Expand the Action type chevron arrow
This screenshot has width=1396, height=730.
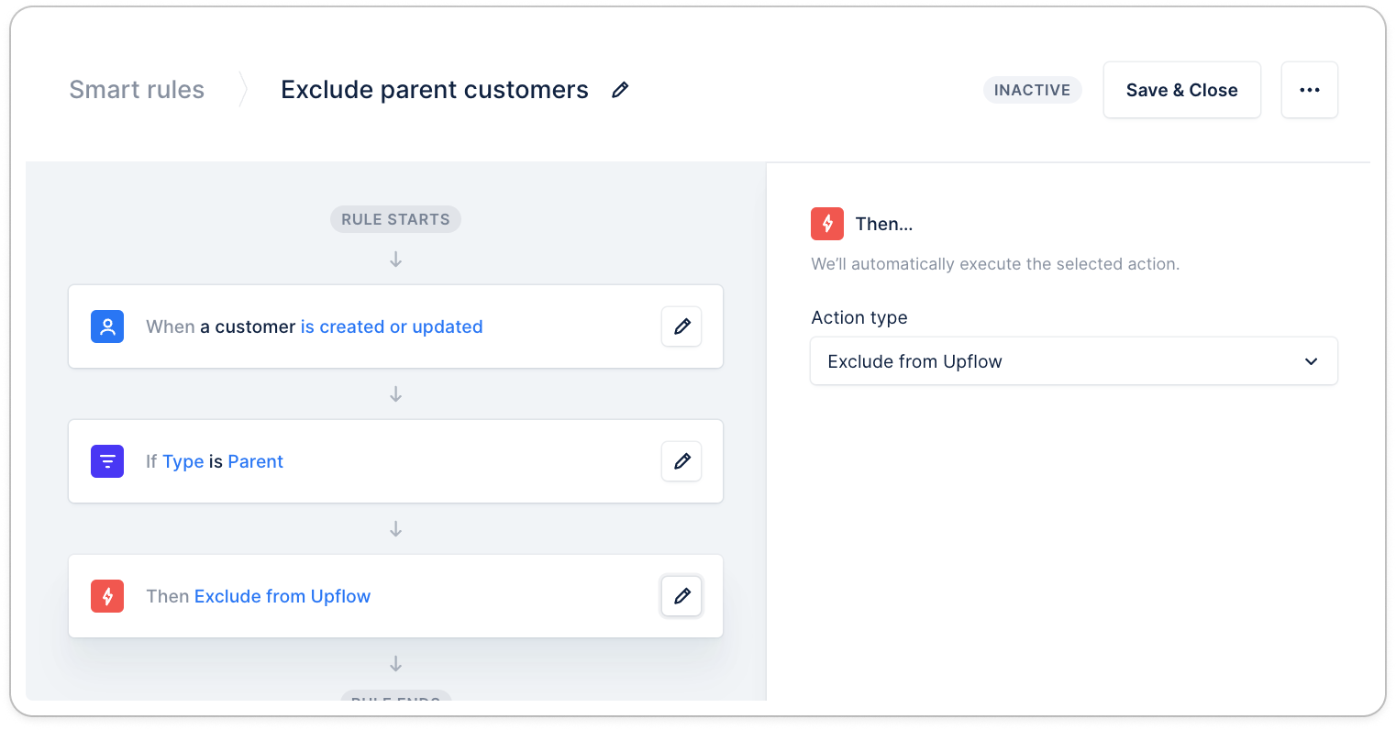pyautogui.click(x=1311, y=361)
